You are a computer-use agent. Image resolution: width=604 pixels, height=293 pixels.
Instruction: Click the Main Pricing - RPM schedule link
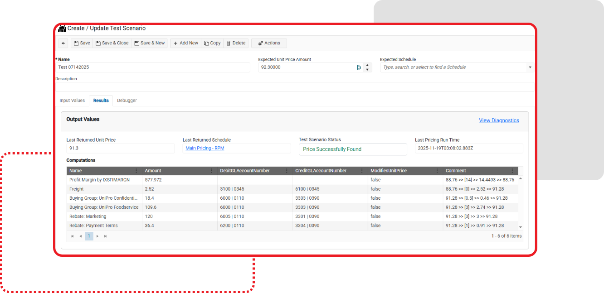(205, 149)
